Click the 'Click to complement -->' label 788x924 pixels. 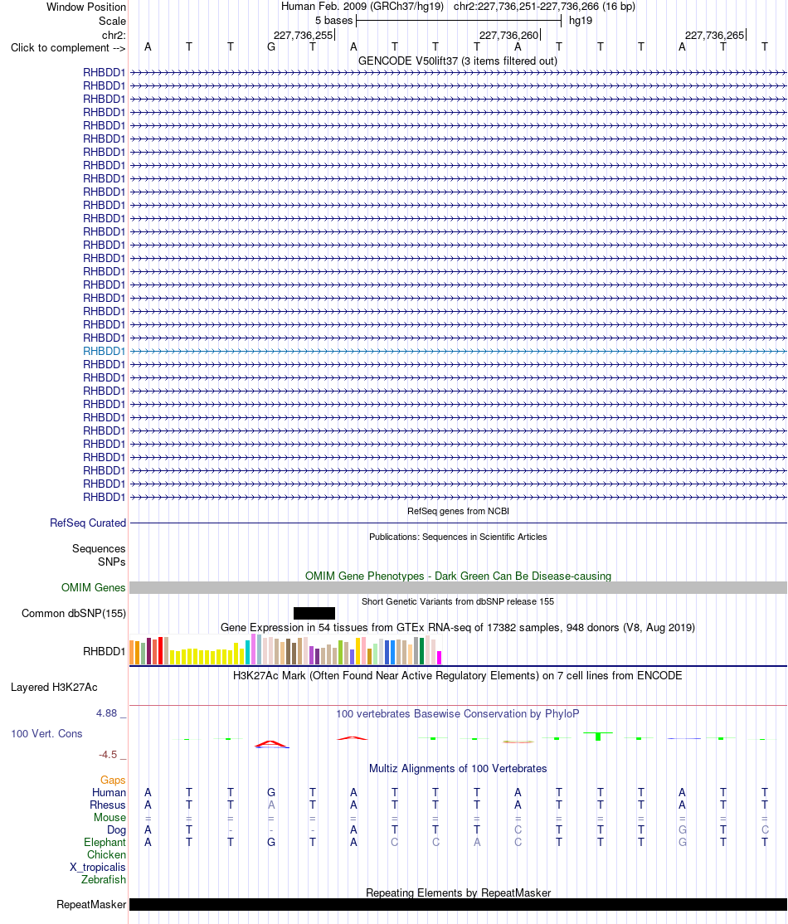[68, 48]
